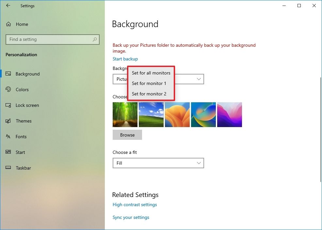Click the search magnifier in the sidebar
322x230 pixels.
click(x=94, y=39)
